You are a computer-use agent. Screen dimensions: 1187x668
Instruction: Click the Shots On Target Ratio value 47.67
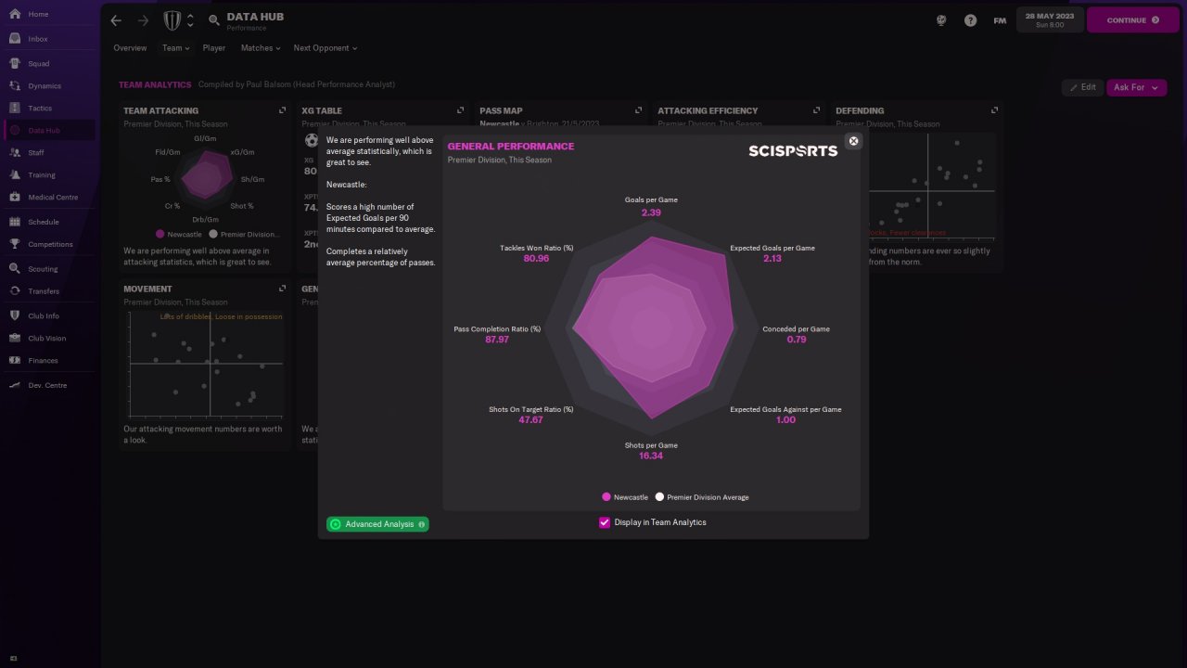(531, 420)
